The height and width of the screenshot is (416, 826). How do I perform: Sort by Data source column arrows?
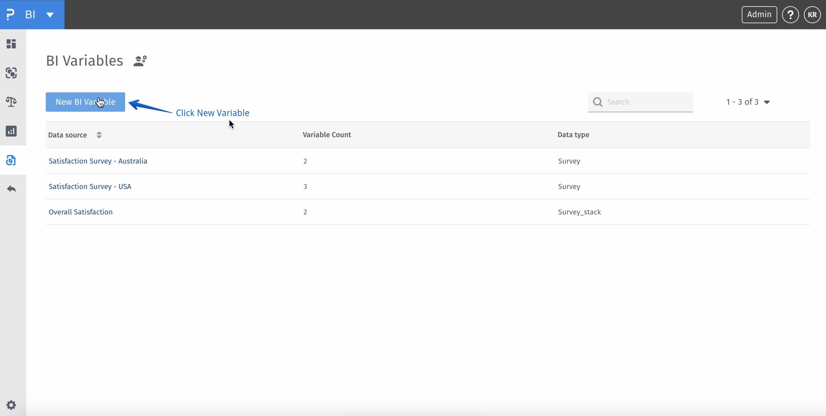99,135
